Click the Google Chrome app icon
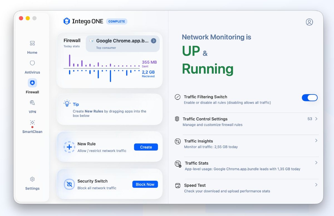Image resolution: width=334 pixels, height=216 pixels. pyautogui.click(x=91, y=41)
